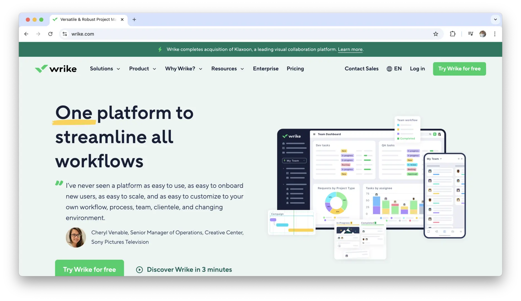Close the Versatile & Robust Project tab
Screen dimensions: 521x301
[122, 20]
